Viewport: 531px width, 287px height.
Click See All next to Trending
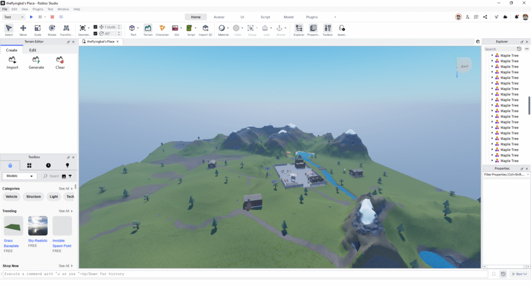[x=66, y=211]
